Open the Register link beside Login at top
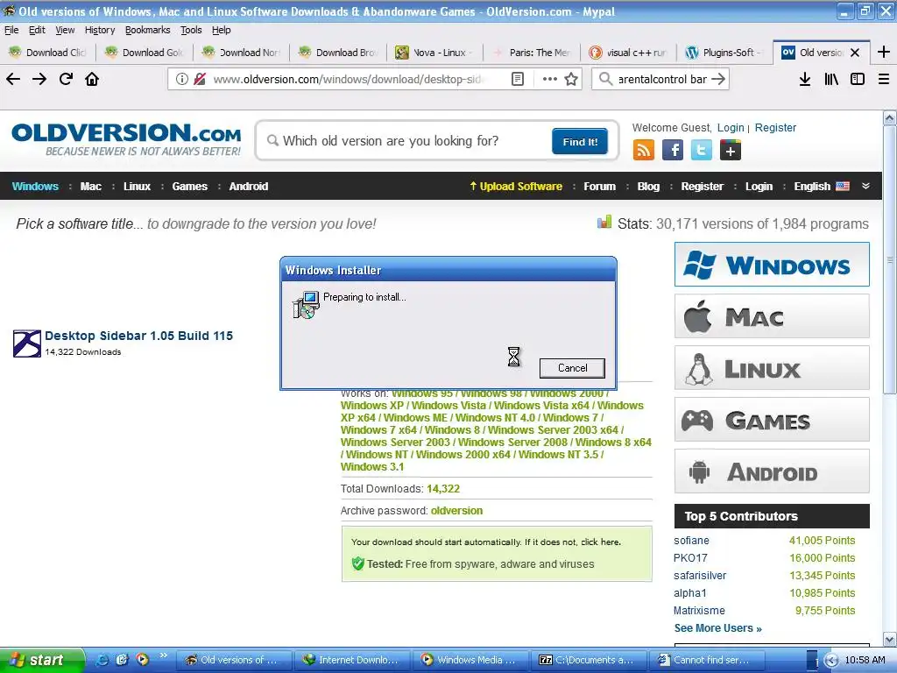The image size is (897, 673). pyautogui.click(x=775, y=128)
